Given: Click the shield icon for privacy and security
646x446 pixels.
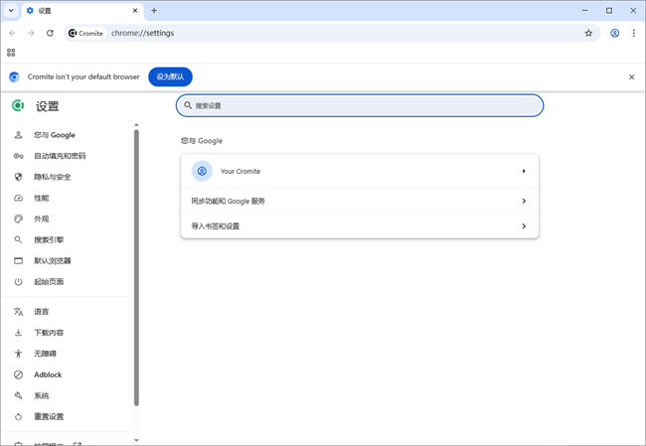Looking at the screenshot, I should 18,177.
